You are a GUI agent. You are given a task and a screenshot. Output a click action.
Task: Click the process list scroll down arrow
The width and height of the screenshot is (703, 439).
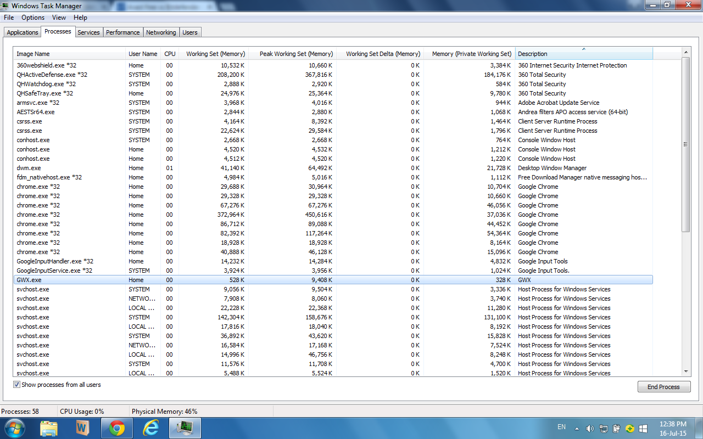pyautogui.click(x=685, y=372)
